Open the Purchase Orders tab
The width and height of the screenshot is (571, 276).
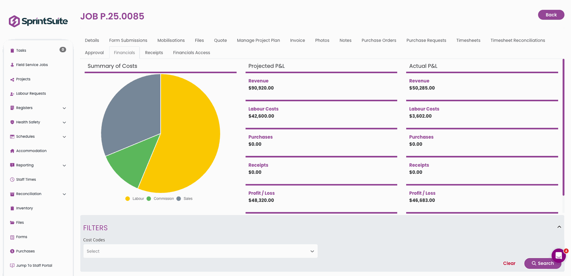tap(379, 40)
